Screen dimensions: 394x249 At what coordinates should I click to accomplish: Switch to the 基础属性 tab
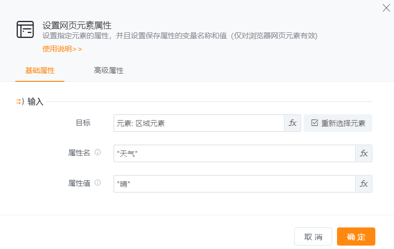tap(40, 71)
